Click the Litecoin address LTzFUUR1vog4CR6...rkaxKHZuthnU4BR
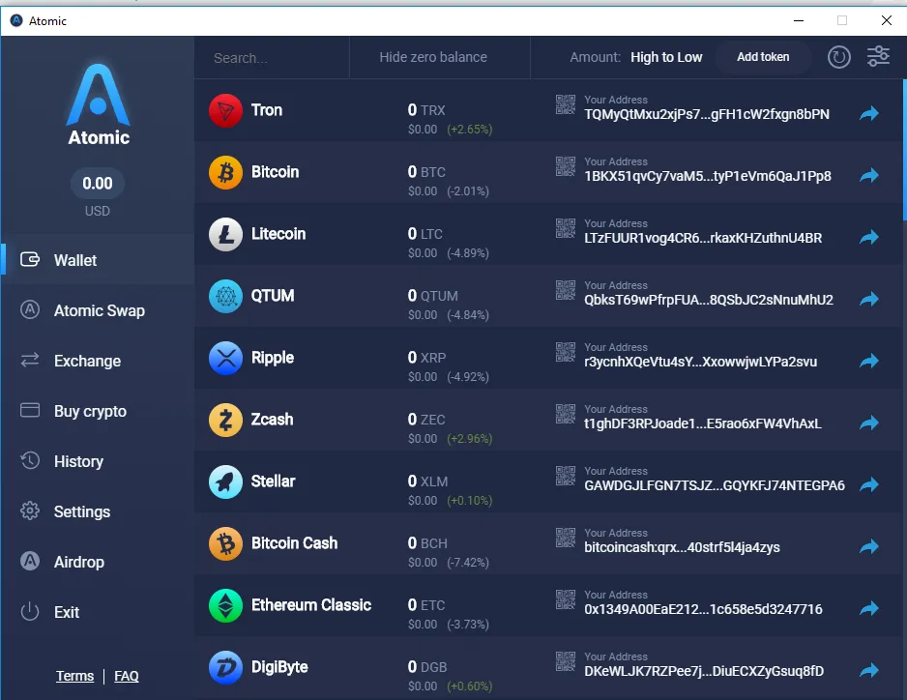Screen dimensions: 907x700 703,239
